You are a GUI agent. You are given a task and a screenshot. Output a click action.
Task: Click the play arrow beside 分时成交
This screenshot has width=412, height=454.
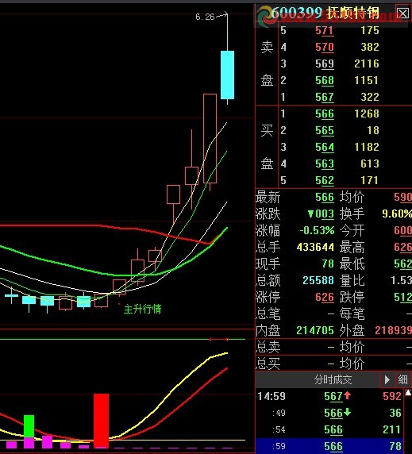point(387,379)
